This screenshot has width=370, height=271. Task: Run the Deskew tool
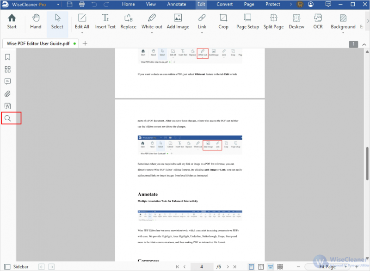click(296, 21)
